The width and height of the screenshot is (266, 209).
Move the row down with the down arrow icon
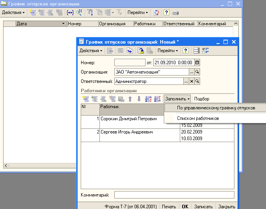click(139, 99)
